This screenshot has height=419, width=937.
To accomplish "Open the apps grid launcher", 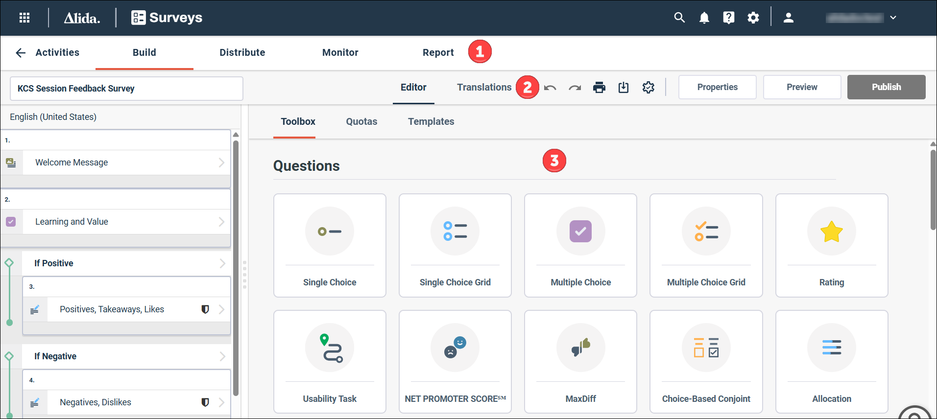I will point(24,18).
